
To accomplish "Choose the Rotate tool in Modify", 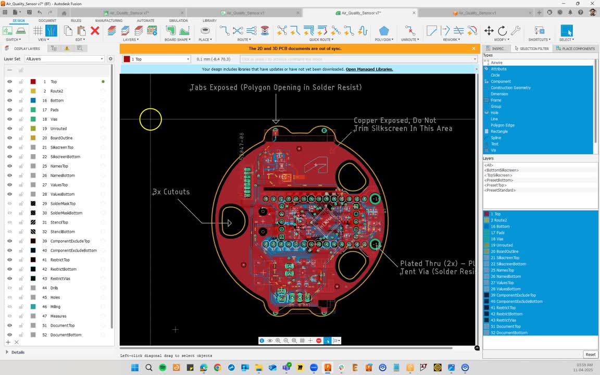I will (x=502, y=31).
